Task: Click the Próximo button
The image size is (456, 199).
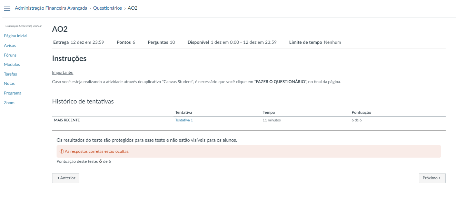Action: [x=432, y=178]
